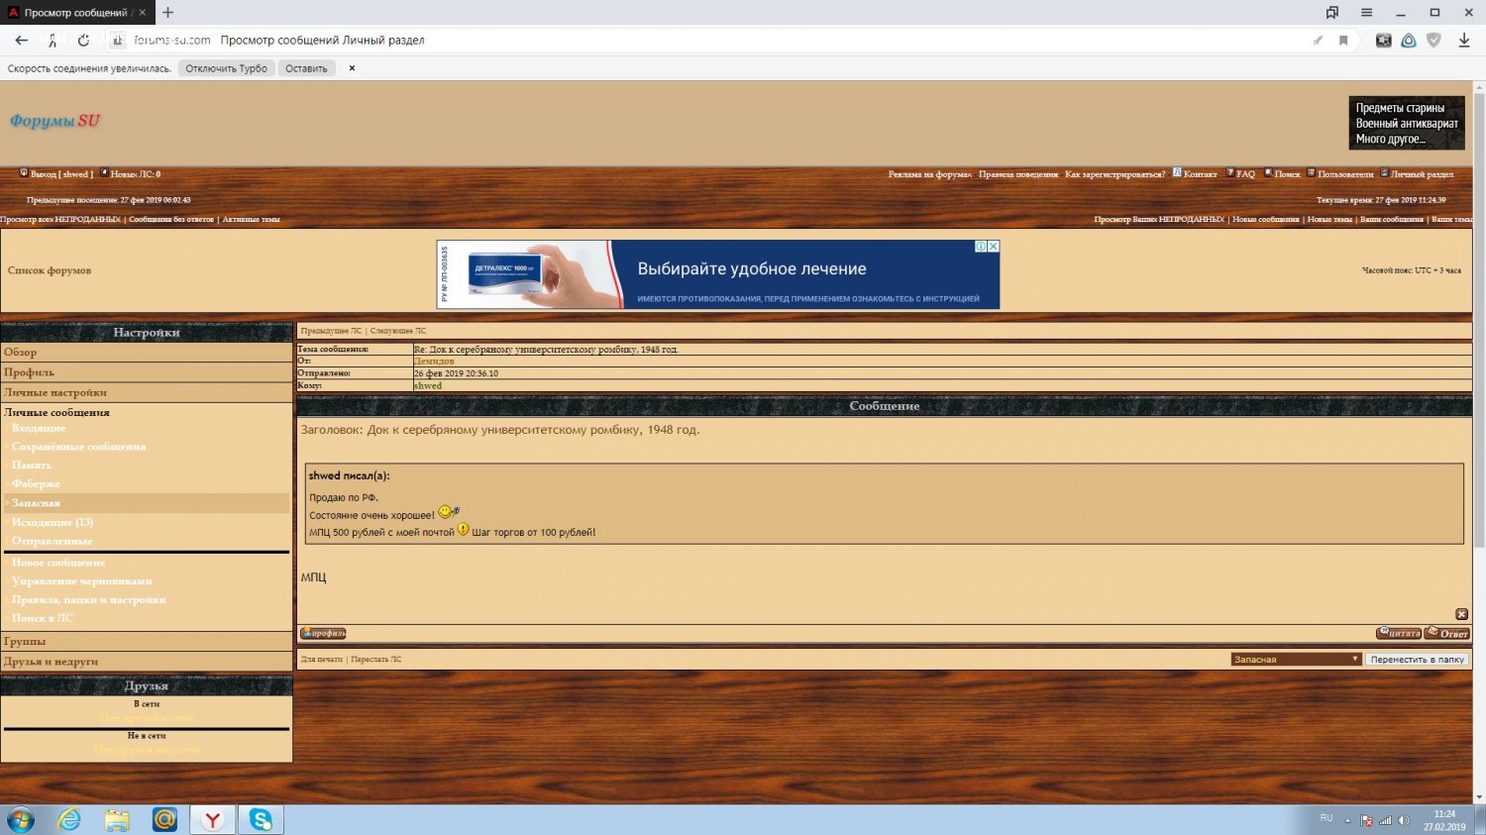The image size is (1486, 835).
Task: Dismiss the Turbo notification bar
Action: pyautogui.click(x=352, y=68)
